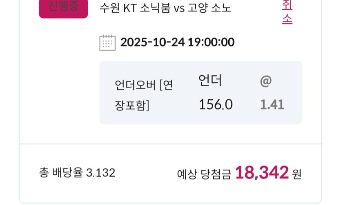This screenshot has height=205, width=341.
Task: Click the 원 currency unit
Action: [296, 174]
